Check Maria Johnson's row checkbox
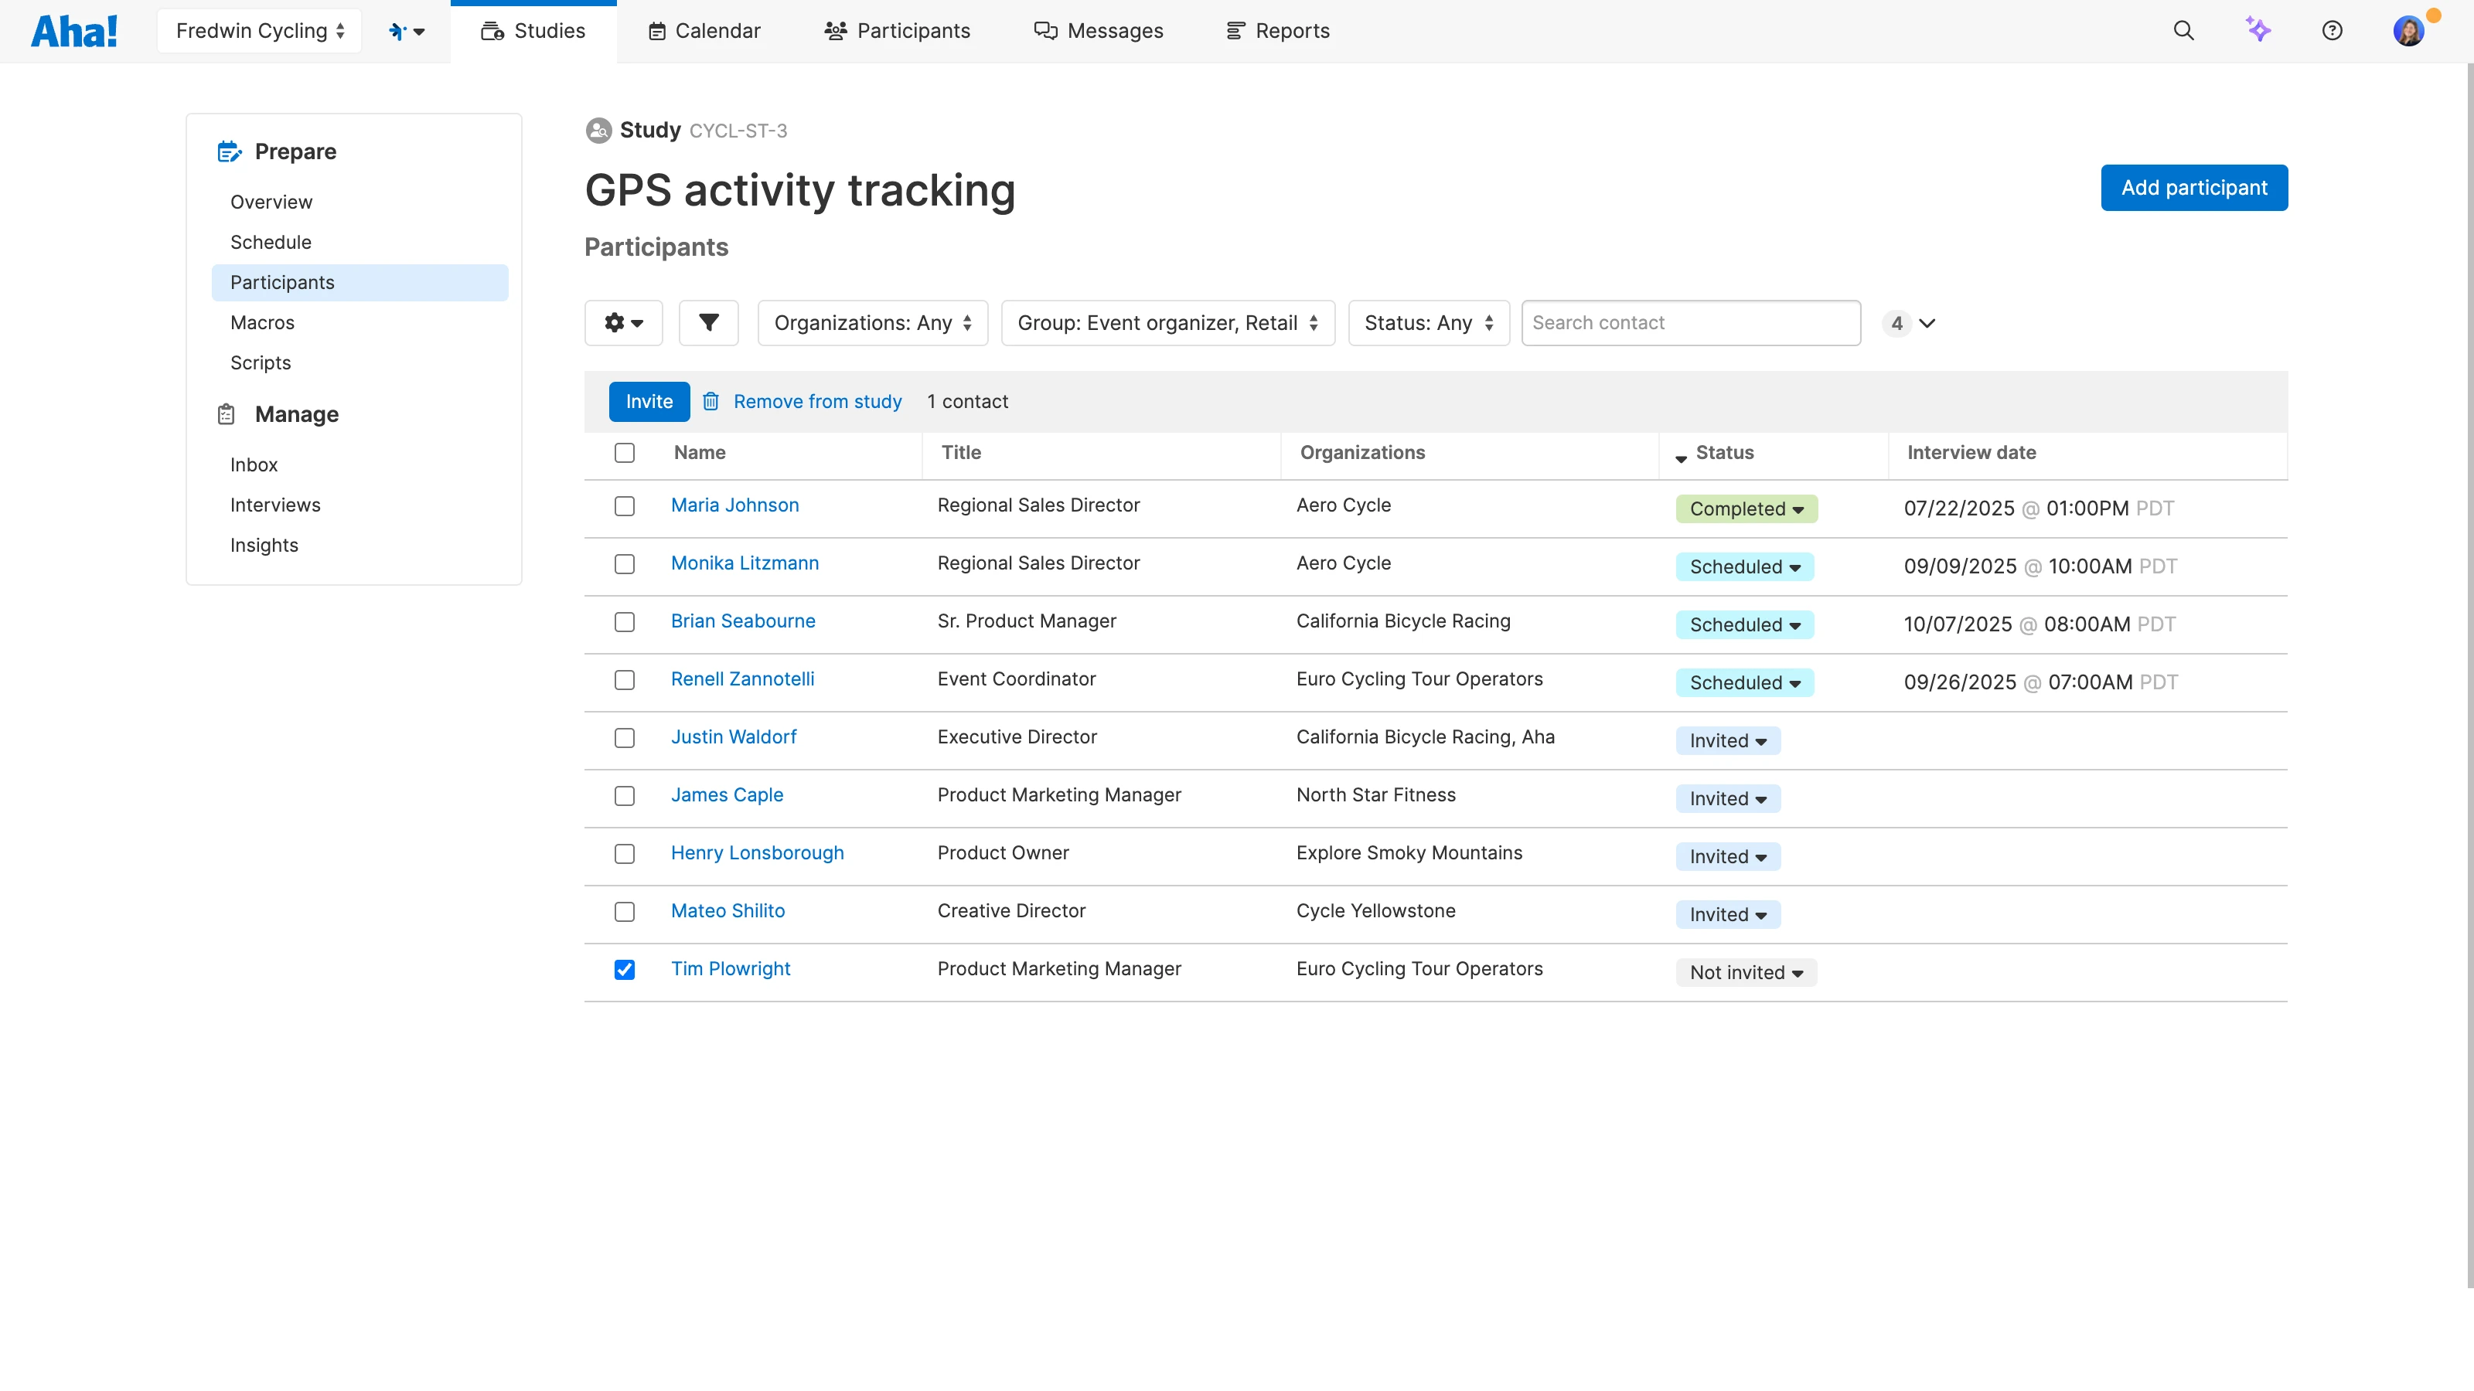2474x1391 pixels. click(624, 506)
